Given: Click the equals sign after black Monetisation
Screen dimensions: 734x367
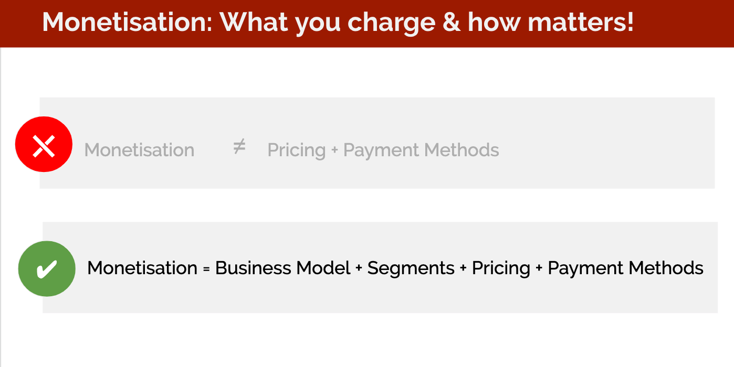Looking at the screenshot, I should point(206,269).
